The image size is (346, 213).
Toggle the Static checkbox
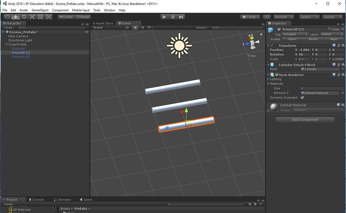[329, 29]
